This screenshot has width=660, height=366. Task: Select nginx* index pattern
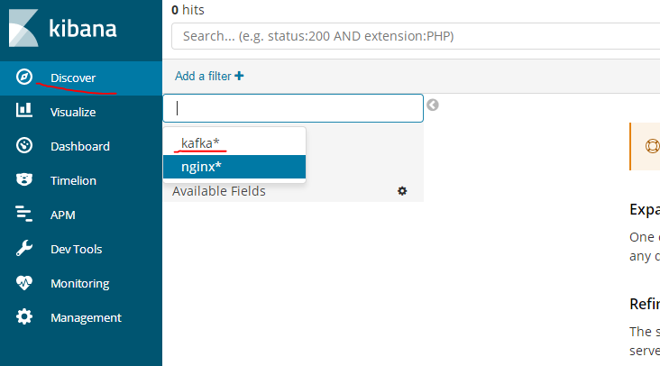pyautogui.click(x=234, y=167)
